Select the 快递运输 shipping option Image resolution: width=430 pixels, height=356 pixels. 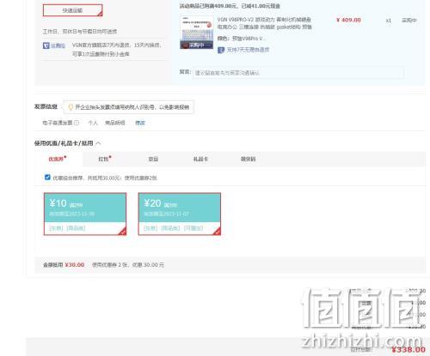point(72,10)
